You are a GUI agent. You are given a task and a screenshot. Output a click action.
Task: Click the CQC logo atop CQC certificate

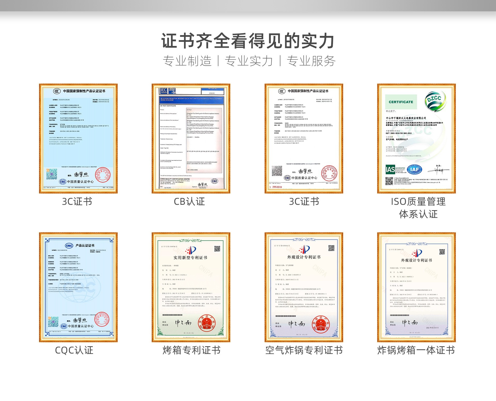point(69,245)
